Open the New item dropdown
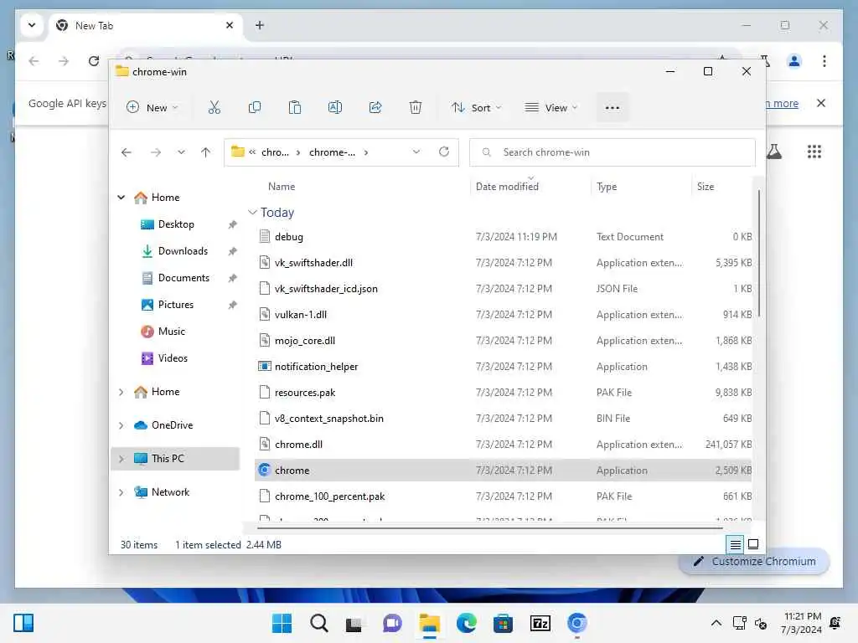The width and height of the screenshot is (858, 643). pos(152,108)
